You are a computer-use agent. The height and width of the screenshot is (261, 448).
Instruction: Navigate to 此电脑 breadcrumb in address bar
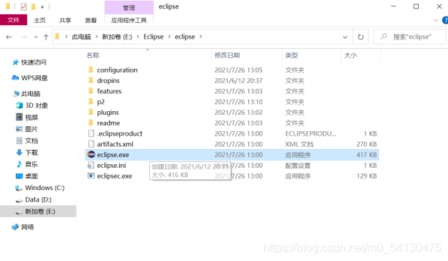81,37
